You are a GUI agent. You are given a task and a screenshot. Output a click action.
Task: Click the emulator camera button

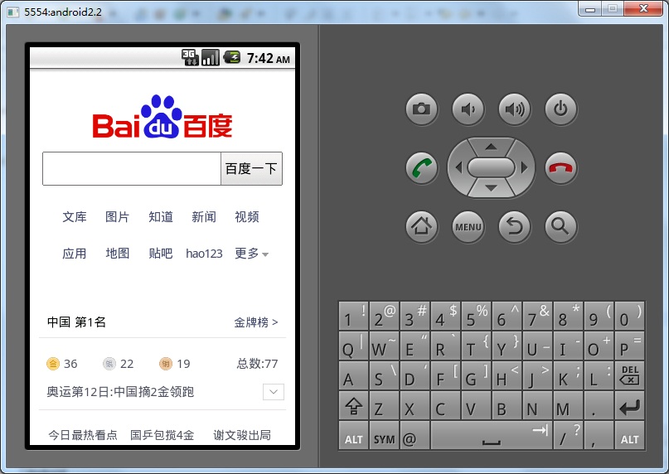coord(421,109)
